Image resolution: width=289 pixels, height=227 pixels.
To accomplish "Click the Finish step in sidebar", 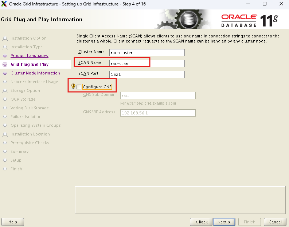I will 16,169.
